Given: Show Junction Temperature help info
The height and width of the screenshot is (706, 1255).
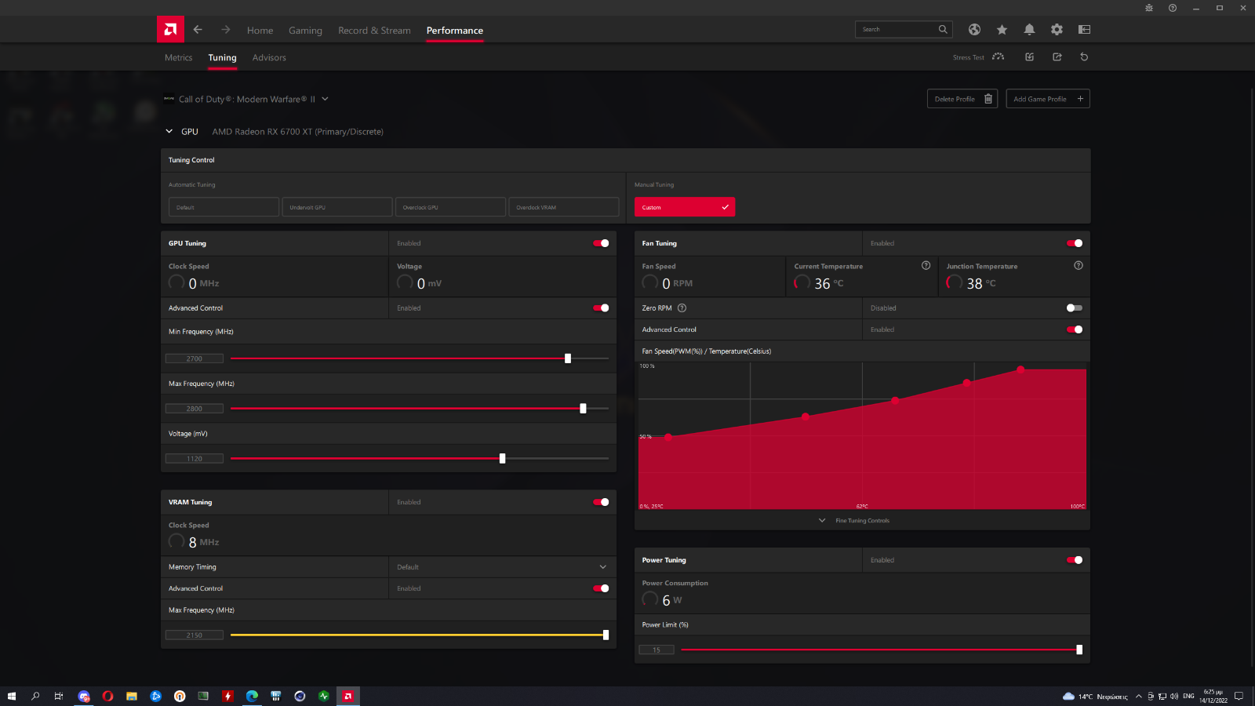Looking at the screenshot, I should pyautogui.click(x=1079, y=265).
